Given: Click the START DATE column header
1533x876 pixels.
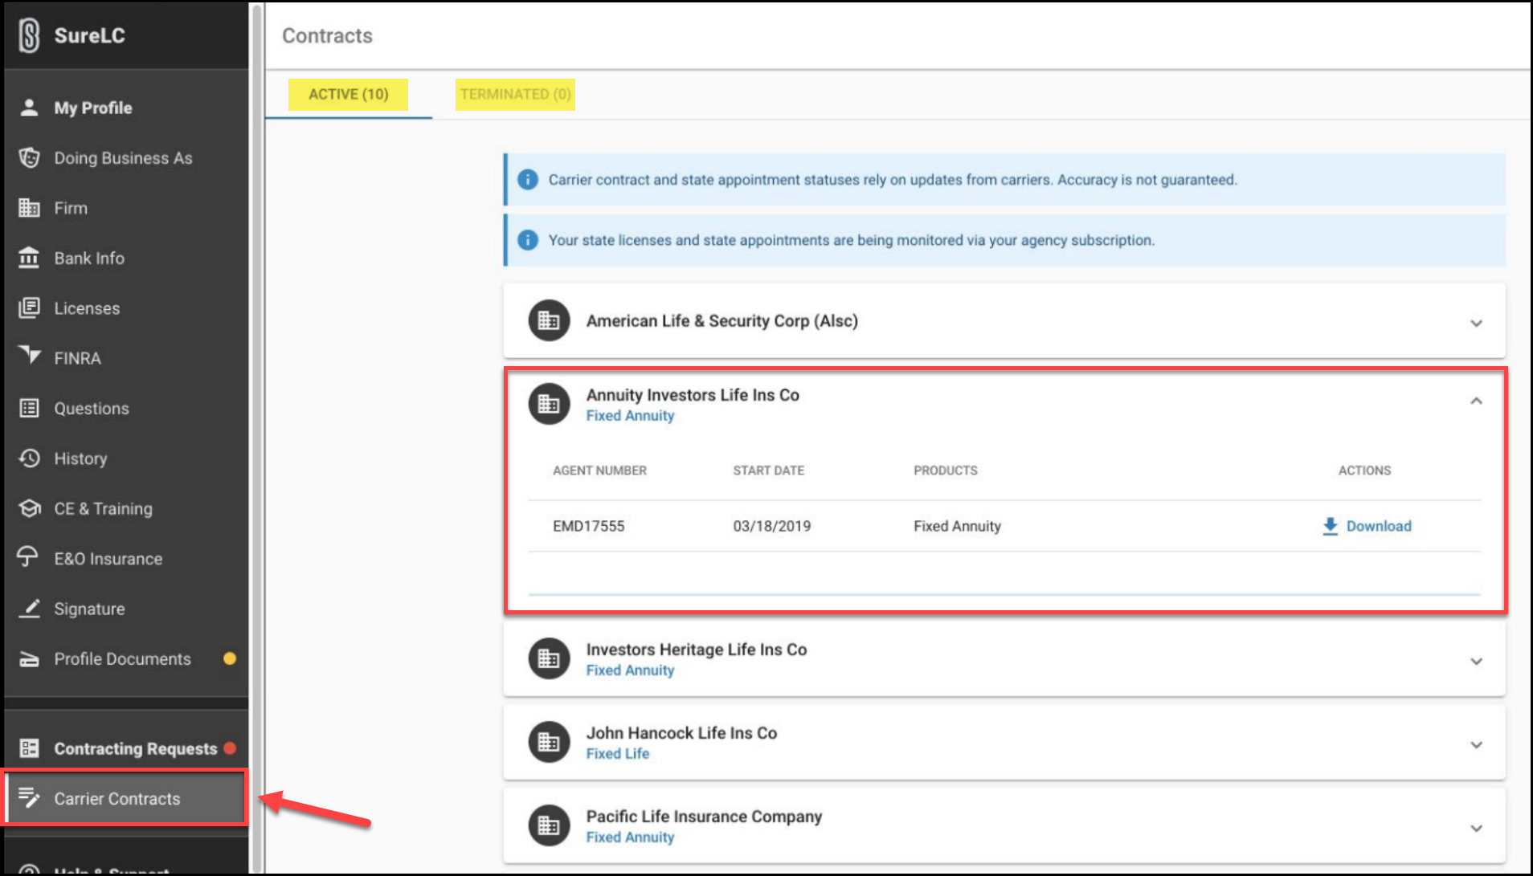Looking at the screenshot, I should tap(768, 471).
